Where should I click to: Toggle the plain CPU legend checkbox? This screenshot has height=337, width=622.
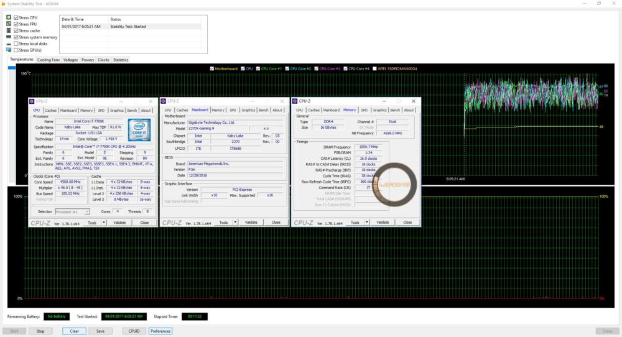[x=243, y=68]
